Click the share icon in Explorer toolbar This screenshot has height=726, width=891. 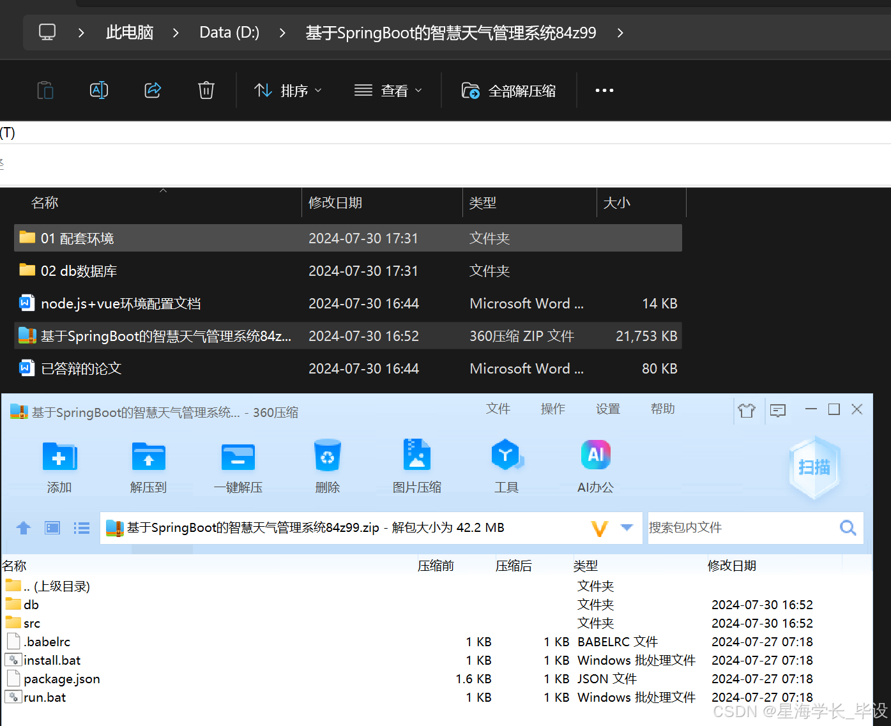(x=153, y=91)
